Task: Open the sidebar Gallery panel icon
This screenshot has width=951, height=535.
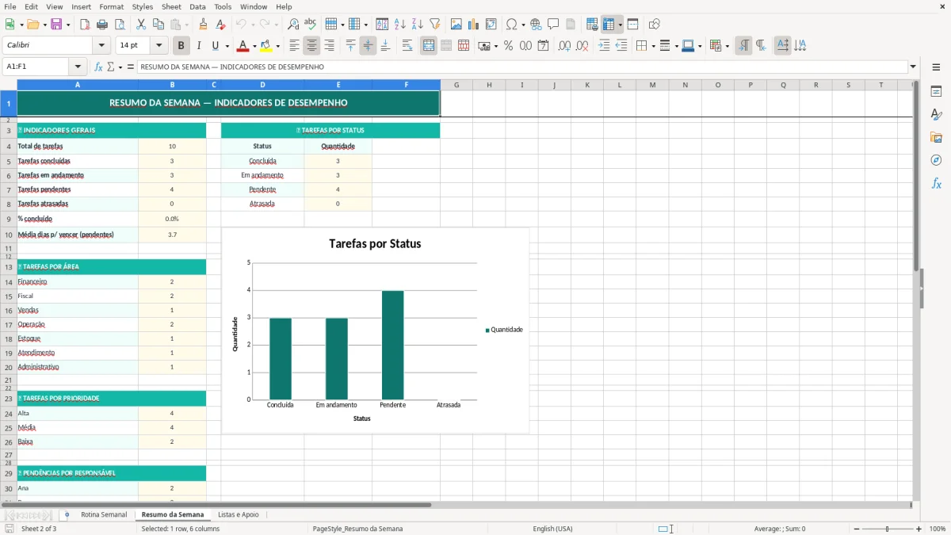Action: click(936, 138)
